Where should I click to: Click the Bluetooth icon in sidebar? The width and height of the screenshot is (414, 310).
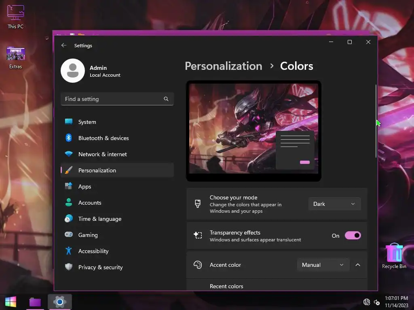(69, 138)
